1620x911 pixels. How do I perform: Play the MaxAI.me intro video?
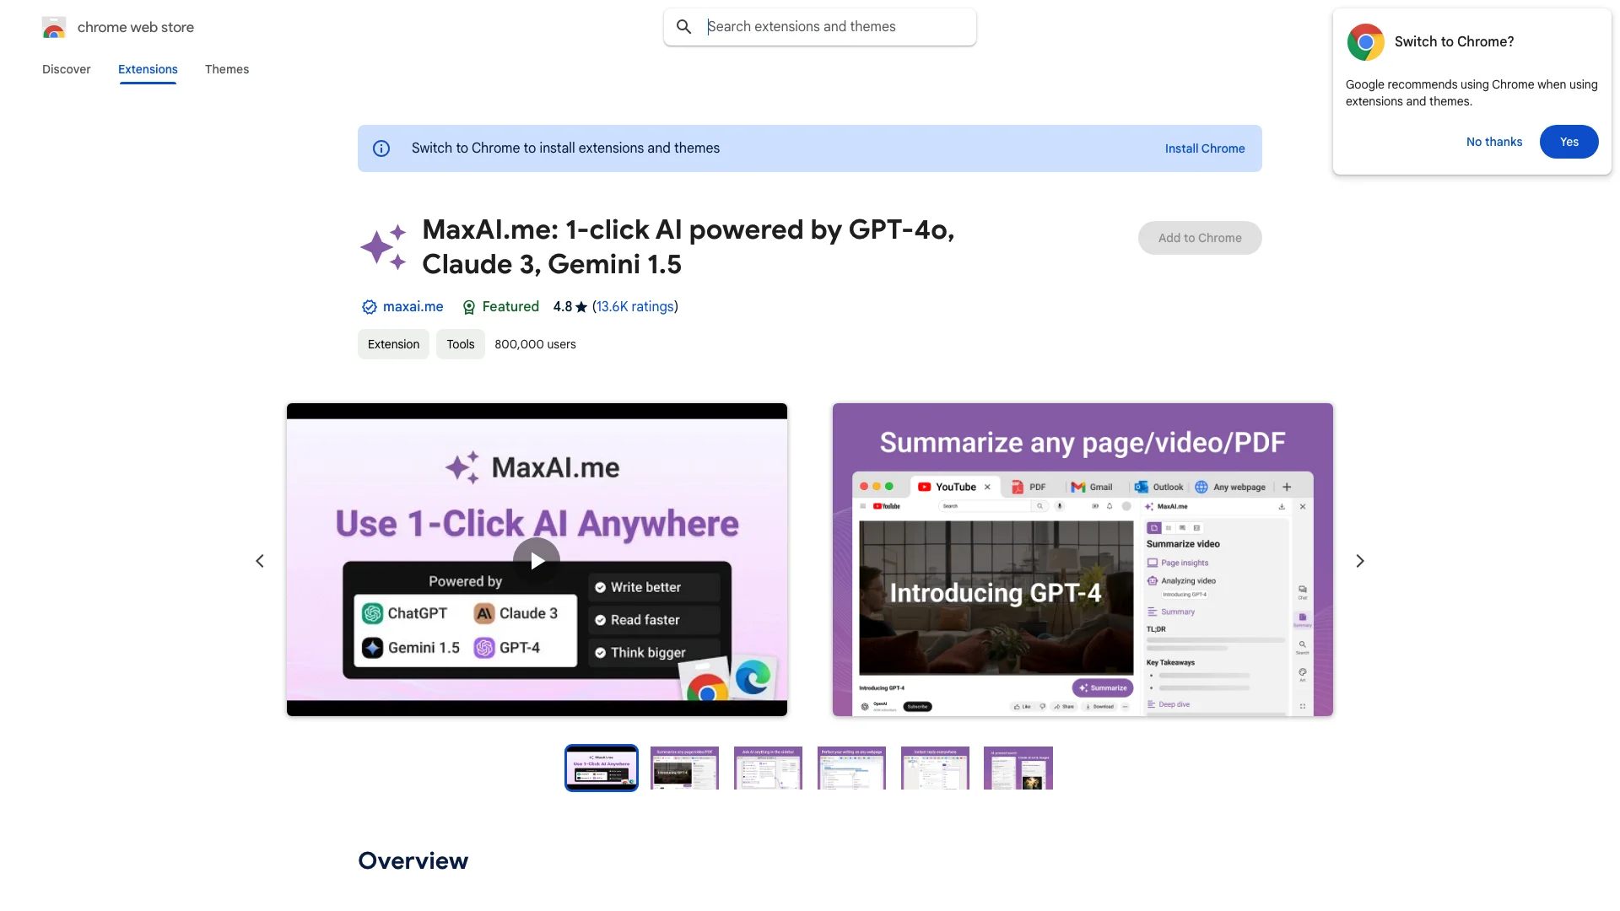pos(537,561)
